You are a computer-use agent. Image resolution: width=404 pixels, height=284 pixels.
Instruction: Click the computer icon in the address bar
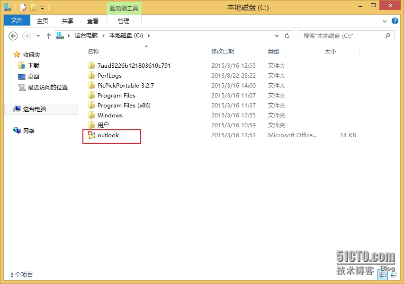point(60,35)
